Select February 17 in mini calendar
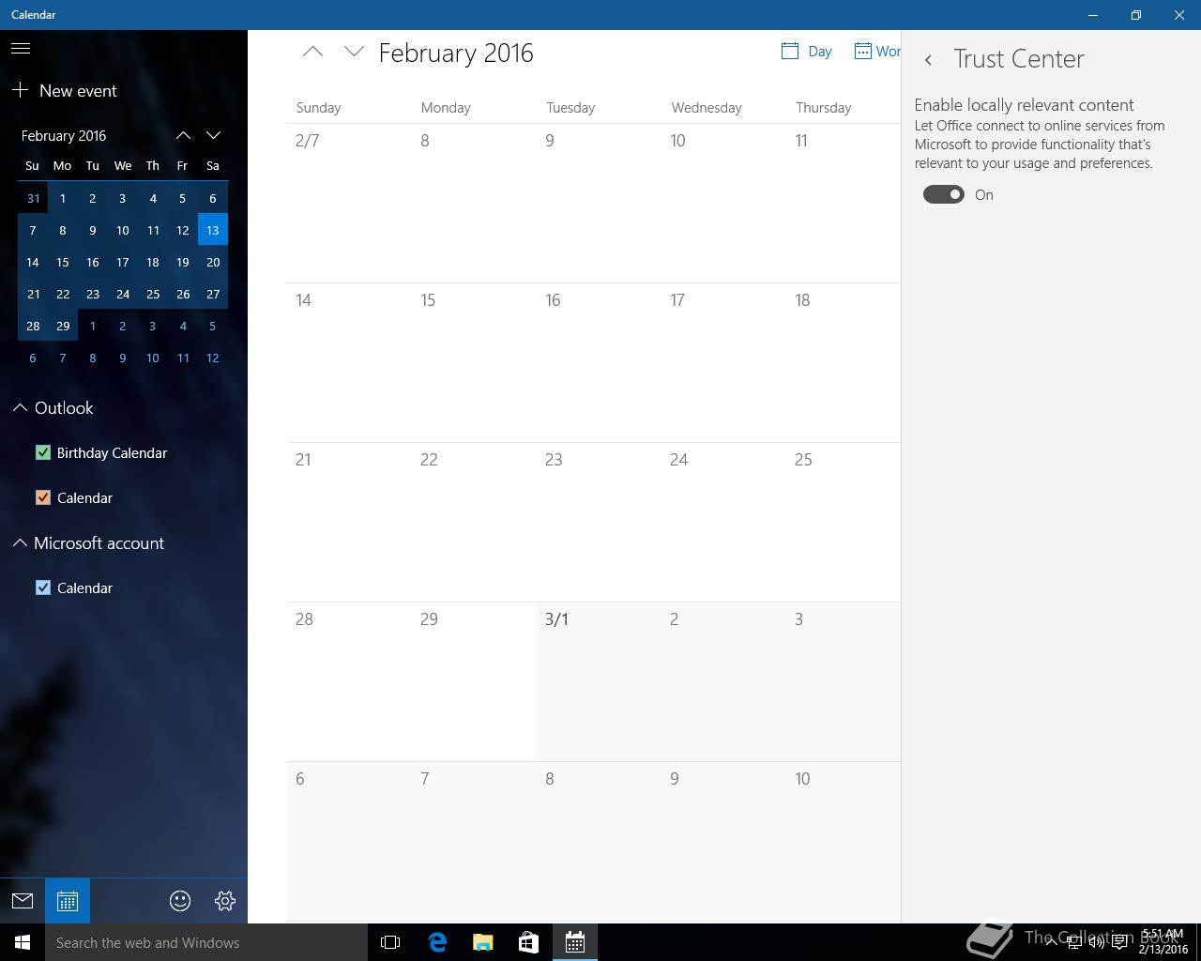The height and width of the screenshot is (961, 1201). coord(123,262)
